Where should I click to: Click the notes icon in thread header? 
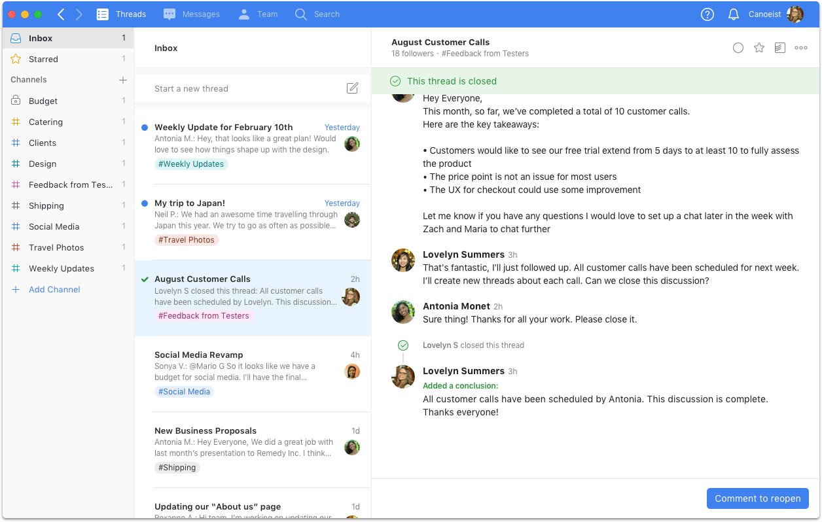pos(780,48)
